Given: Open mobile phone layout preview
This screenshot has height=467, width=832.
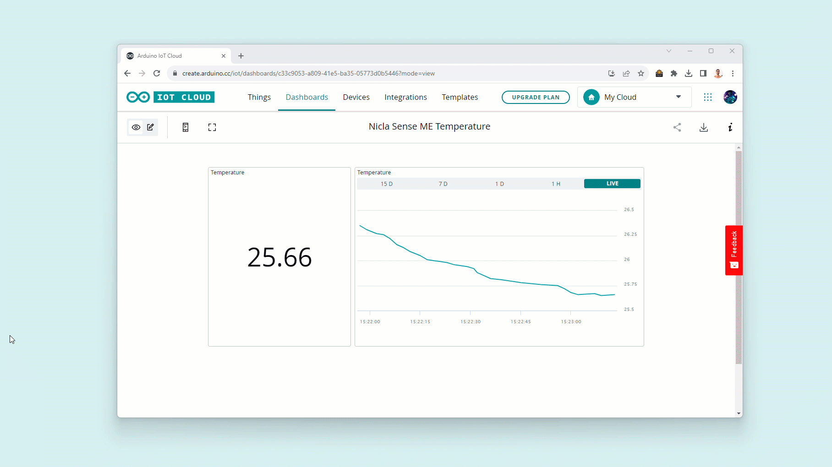Looking at the screenshot, I should tap(185, 127).
